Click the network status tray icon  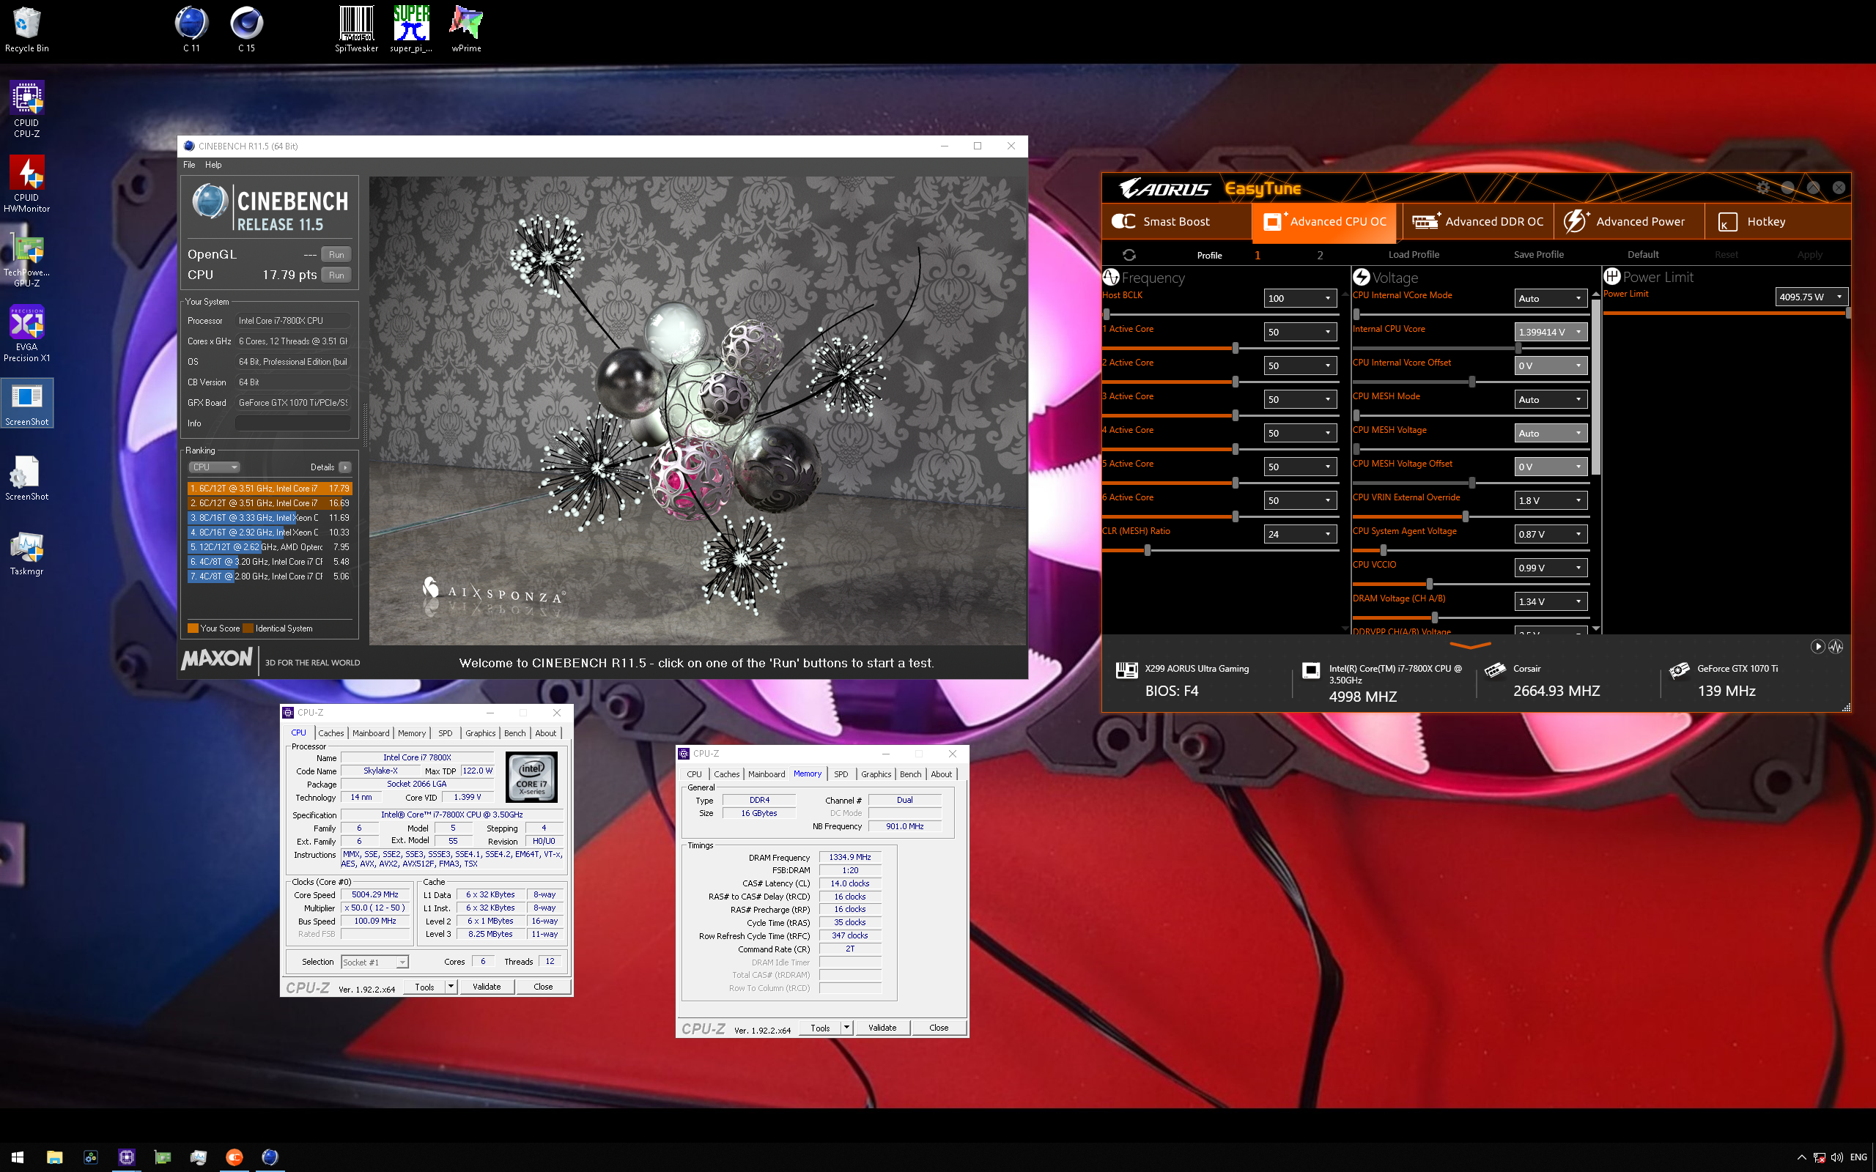coord(1819,1157)
